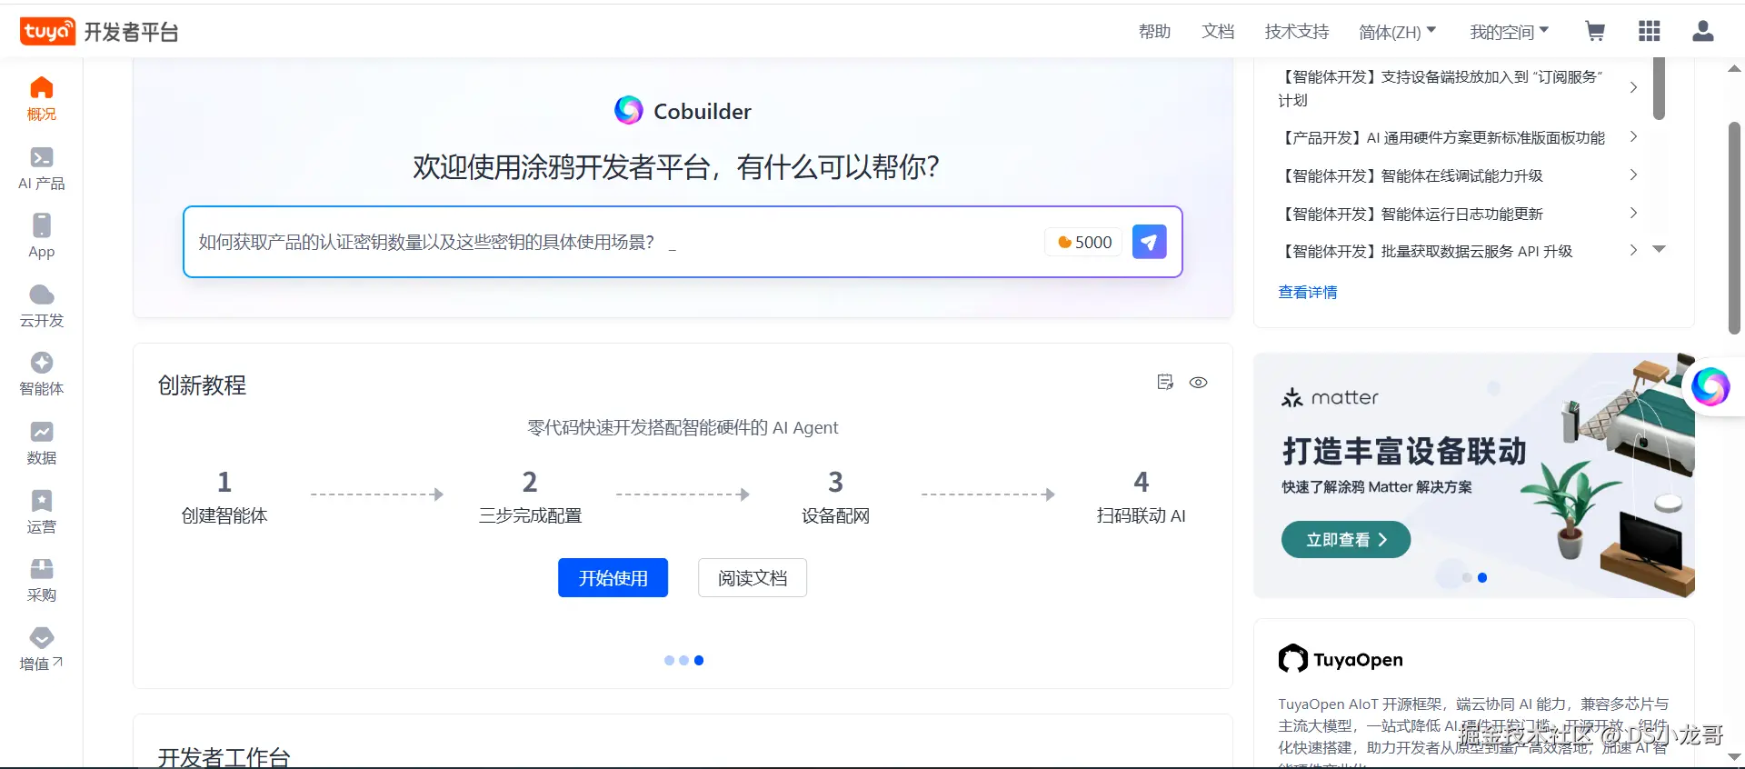Click the 扫码联动 AI step label

coord(1142,515)
